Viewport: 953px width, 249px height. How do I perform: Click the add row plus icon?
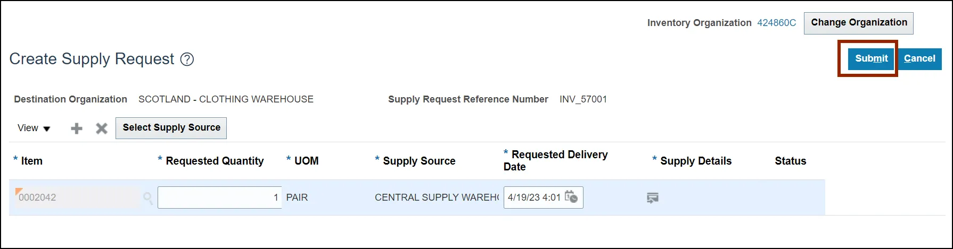77,128
